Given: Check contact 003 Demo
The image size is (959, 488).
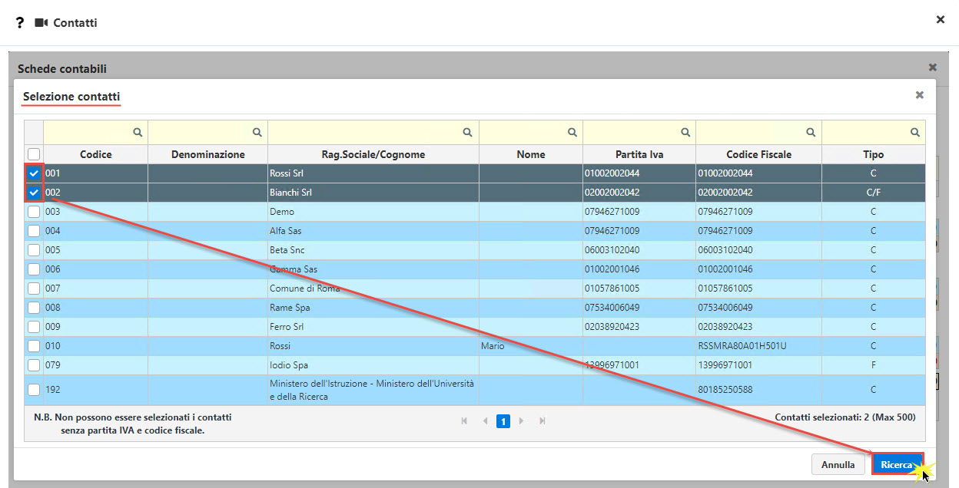Looking at the screenshot, I should 34,212.
